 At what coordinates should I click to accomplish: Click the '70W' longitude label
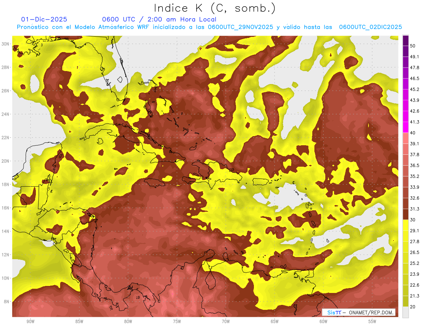click(226, 321)
